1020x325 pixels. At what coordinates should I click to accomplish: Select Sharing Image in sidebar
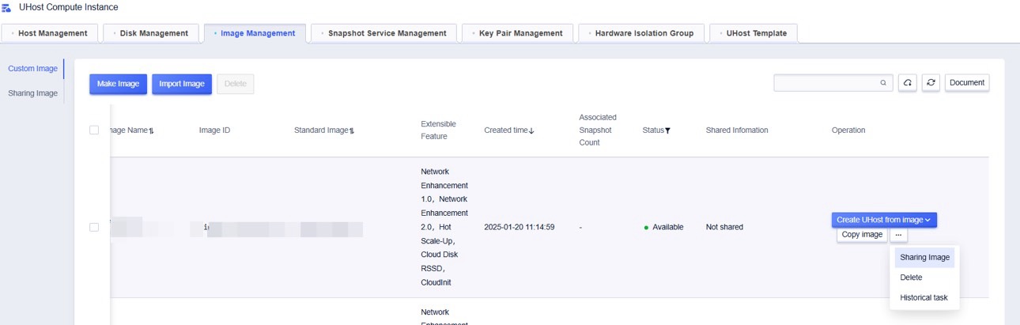(32, 93)
